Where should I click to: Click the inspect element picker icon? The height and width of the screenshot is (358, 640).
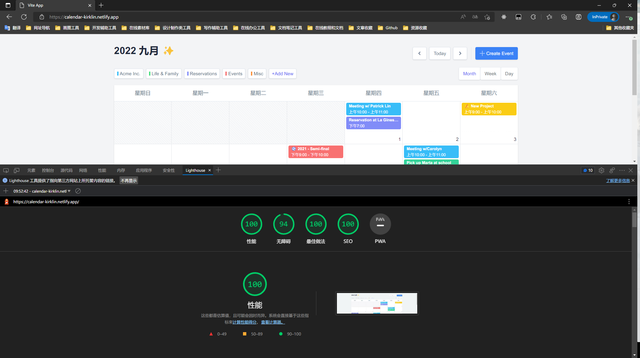coord(6,170)
